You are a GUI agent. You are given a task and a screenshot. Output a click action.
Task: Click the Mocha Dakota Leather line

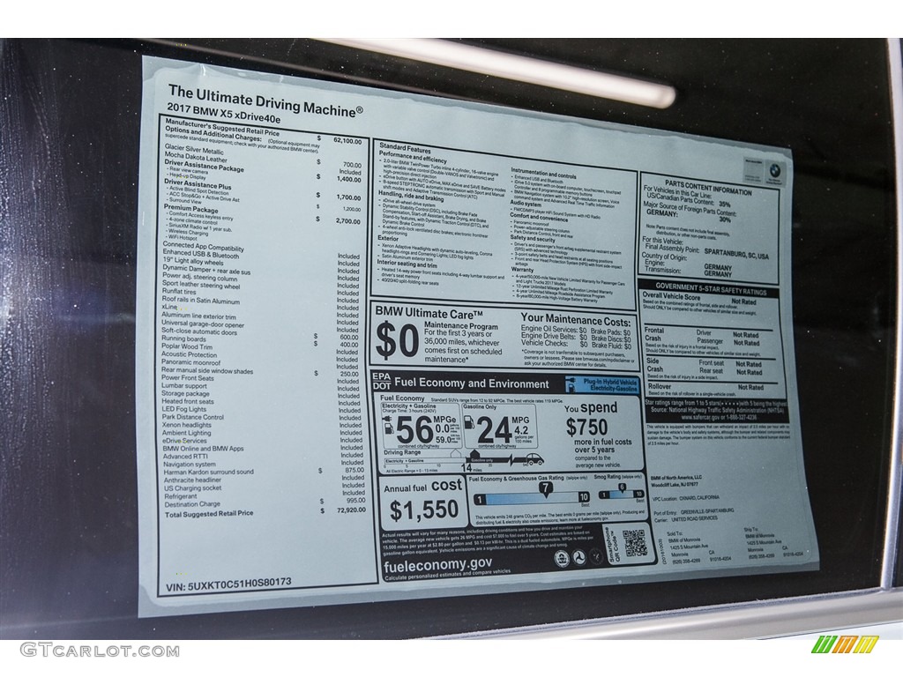coord(196,157)
